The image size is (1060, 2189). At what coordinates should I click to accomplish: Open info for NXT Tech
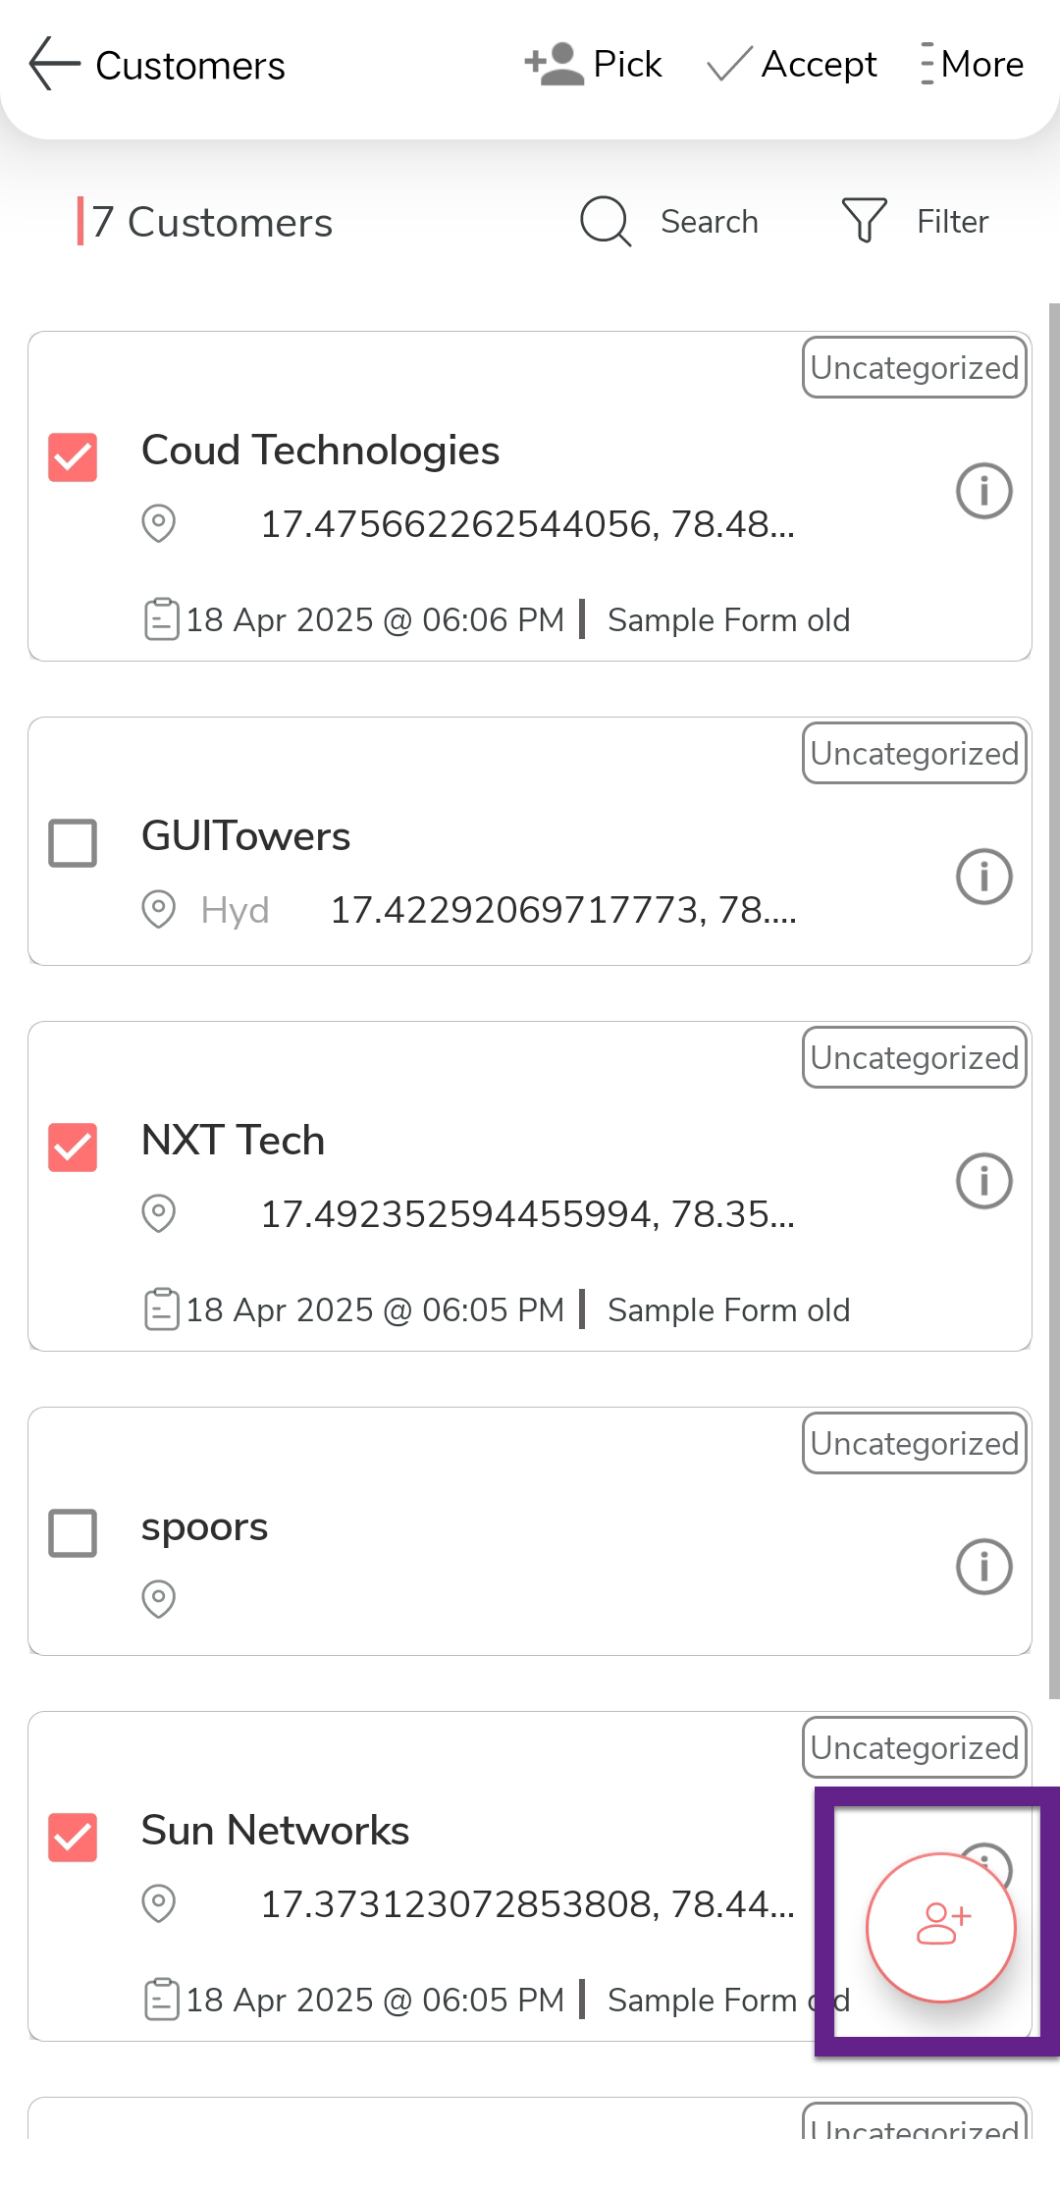point(983,1181)
